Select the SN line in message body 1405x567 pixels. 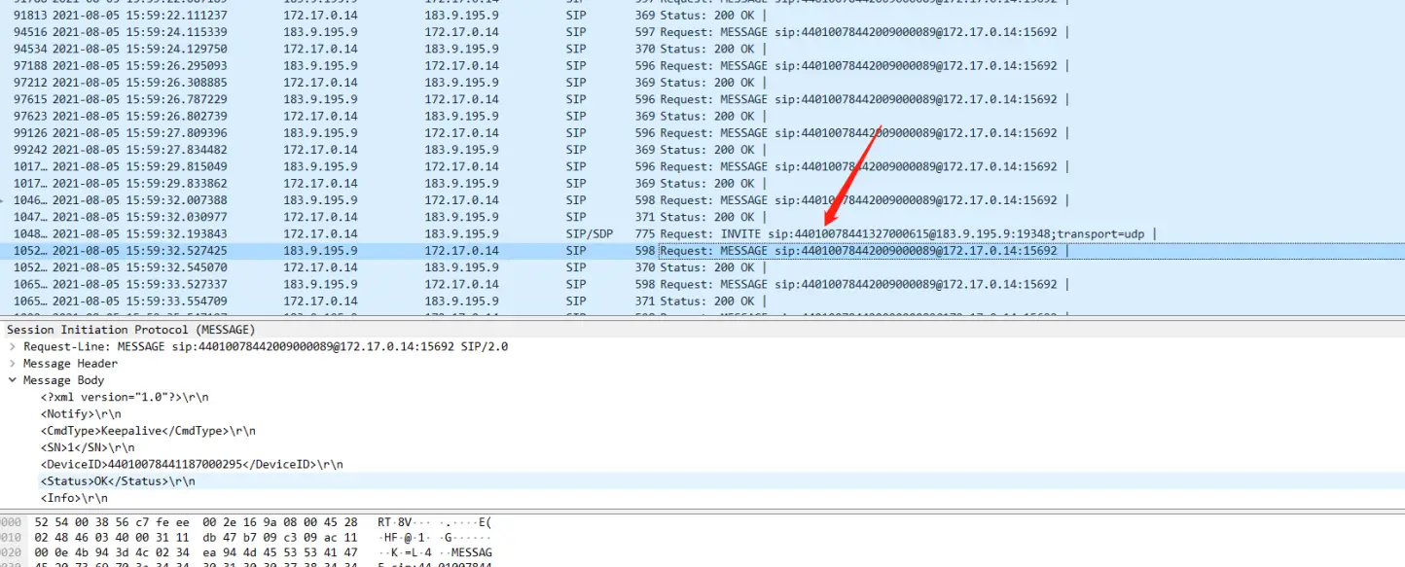(x=87, y=447)
